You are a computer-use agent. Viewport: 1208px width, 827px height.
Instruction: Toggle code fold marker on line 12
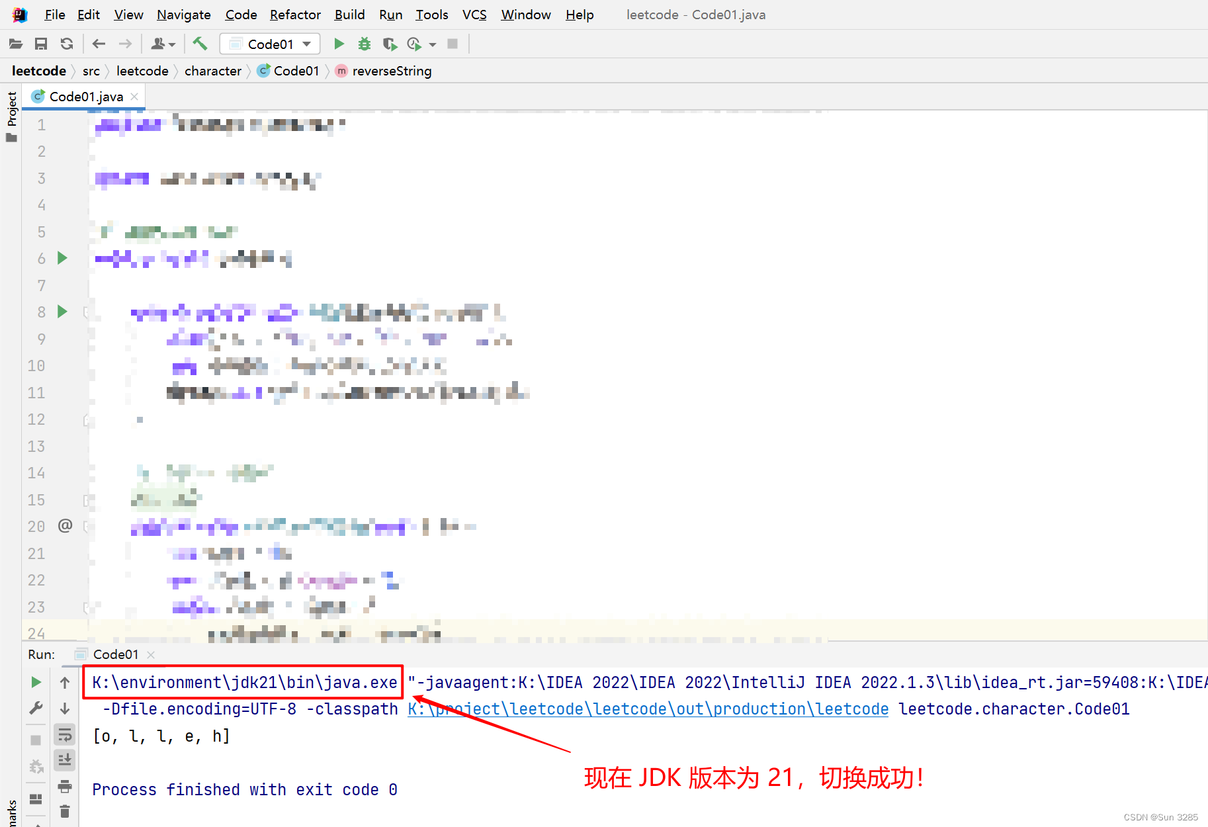tap(86, 419)
